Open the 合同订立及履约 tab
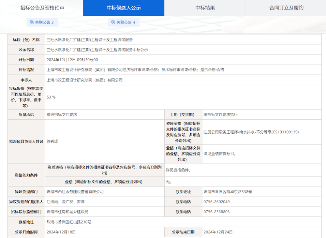The width and height of the screenshot is (326, 238). click(286, 7)
